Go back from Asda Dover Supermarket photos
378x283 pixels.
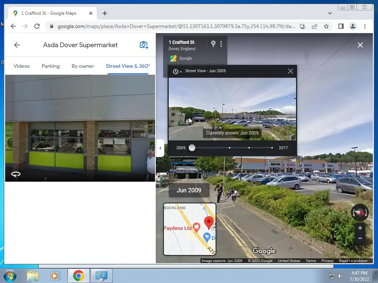coord(17,45)
